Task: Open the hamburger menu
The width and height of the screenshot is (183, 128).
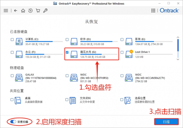Action: tap(6, 11)
